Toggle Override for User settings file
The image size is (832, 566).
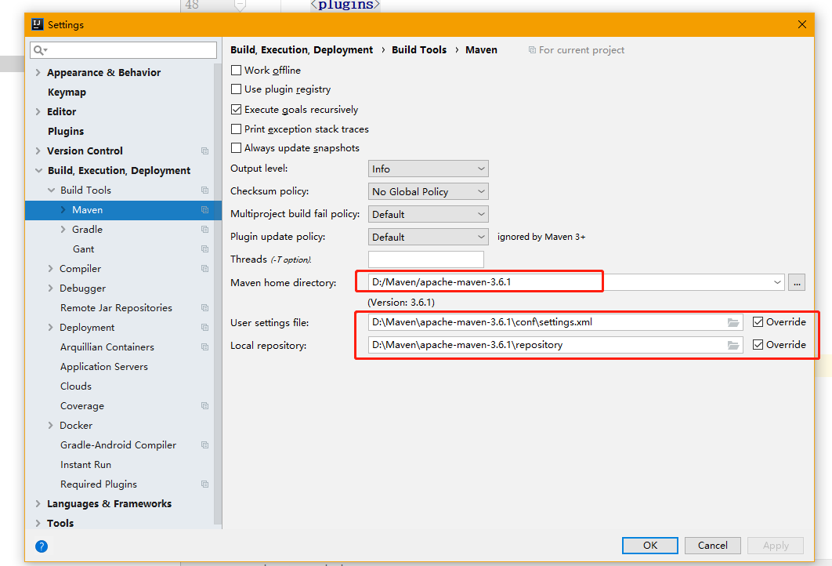click(758, 322)
